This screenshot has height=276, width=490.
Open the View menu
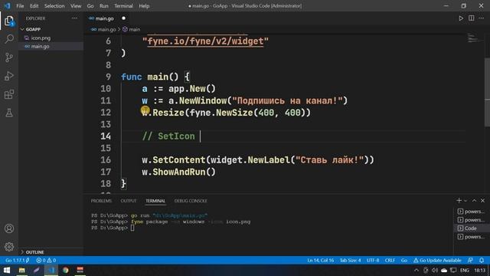tap(76, 6)
